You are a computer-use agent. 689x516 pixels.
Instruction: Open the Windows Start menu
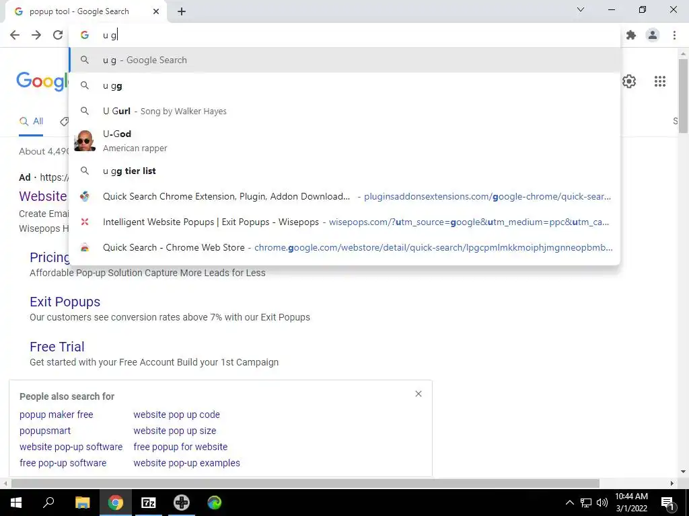pyautogui.click(x=16, y=503)
